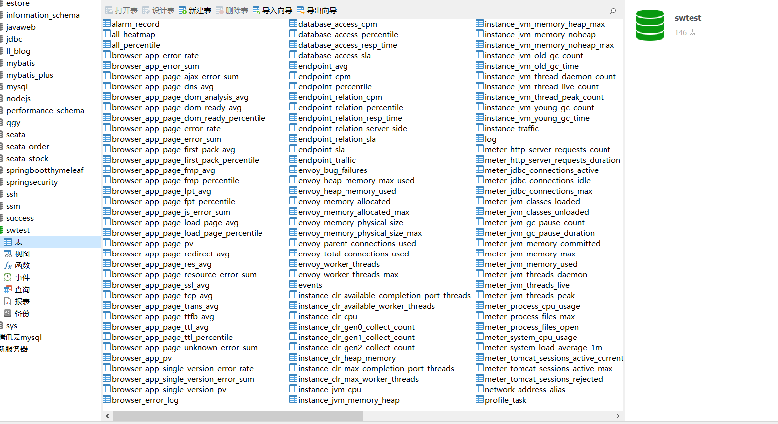
Task: Select the meter_jvm_threads_peak table
Action: tap(529, 295)
